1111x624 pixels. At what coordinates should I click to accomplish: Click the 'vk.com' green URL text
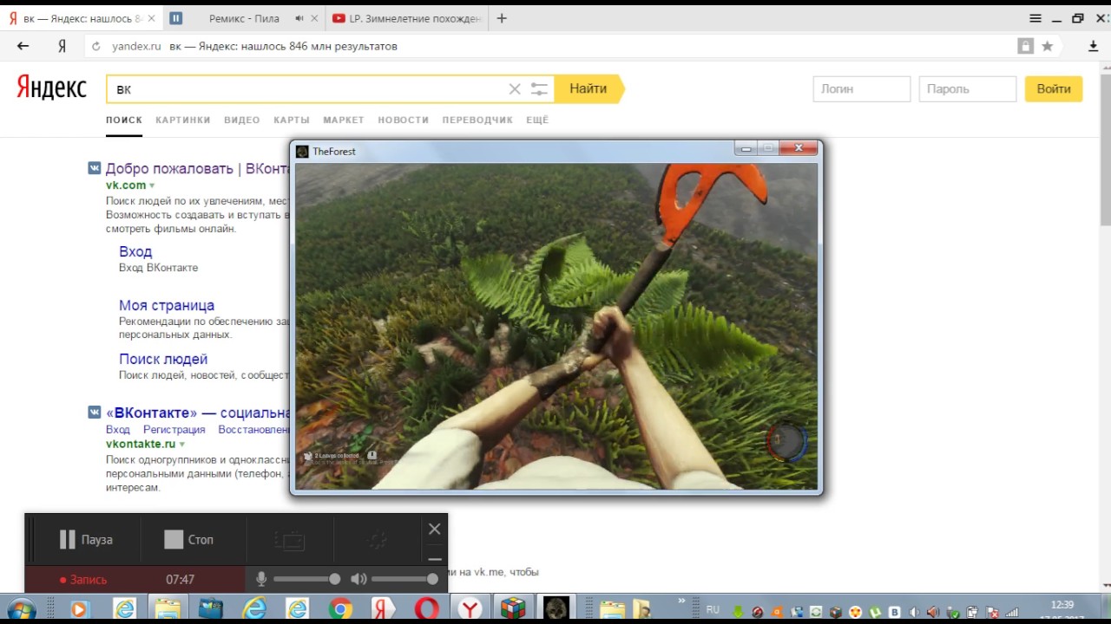coord(126,185)
